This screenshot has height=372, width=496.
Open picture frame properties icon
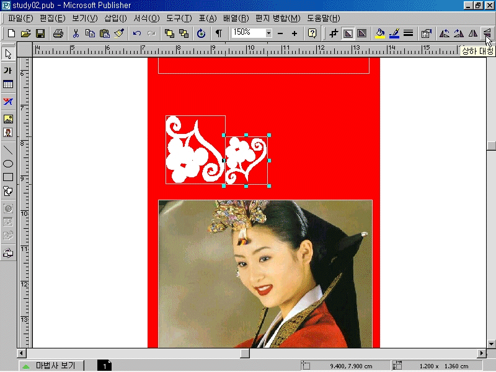tap(427, 33)
